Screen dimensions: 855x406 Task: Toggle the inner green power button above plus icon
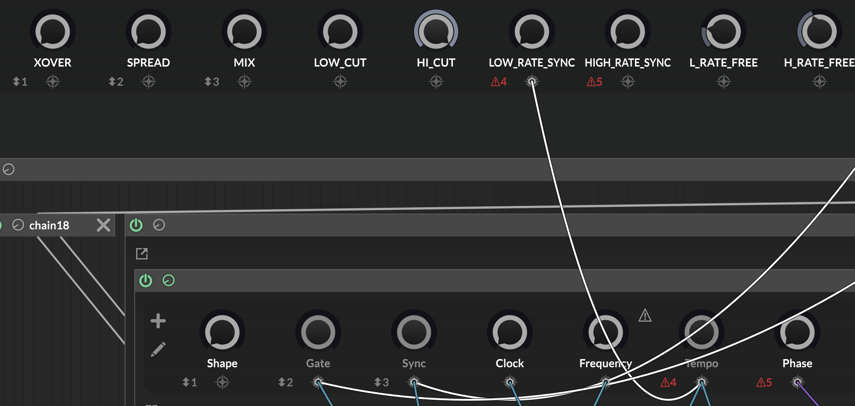coord(146,281)
